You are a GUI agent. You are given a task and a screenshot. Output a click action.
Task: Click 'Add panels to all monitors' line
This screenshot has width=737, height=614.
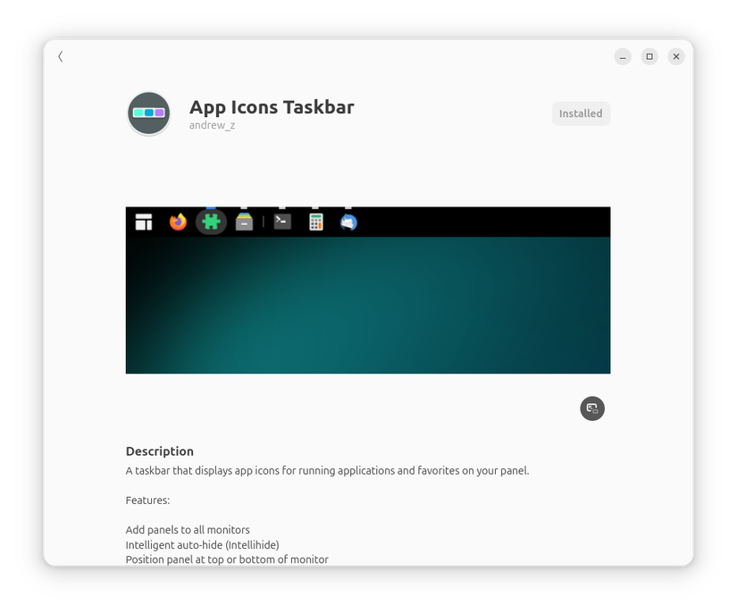pos(188,530)
